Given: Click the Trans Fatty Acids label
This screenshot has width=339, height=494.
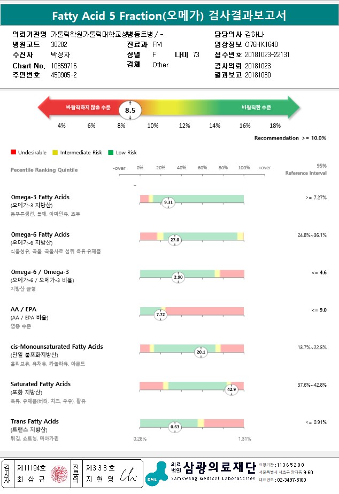Looking at the screenshot, I should pyautogui.click(x=35, y=421).
